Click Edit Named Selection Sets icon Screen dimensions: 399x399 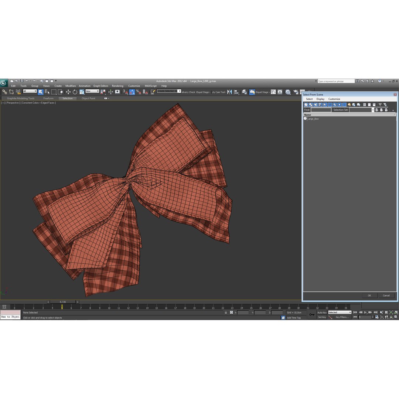point(153,92)
